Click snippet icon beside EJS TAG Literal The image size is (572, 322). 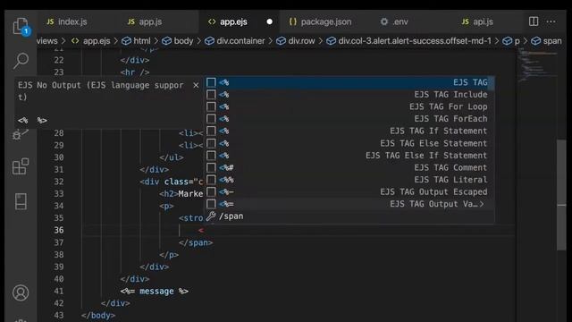(x=211, y=180)
